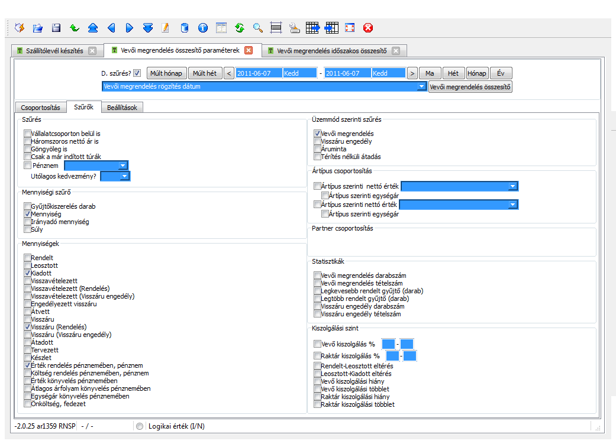Click the wrench and keyboard settings icon
This screenshot has height=444, width=616.
294,28
